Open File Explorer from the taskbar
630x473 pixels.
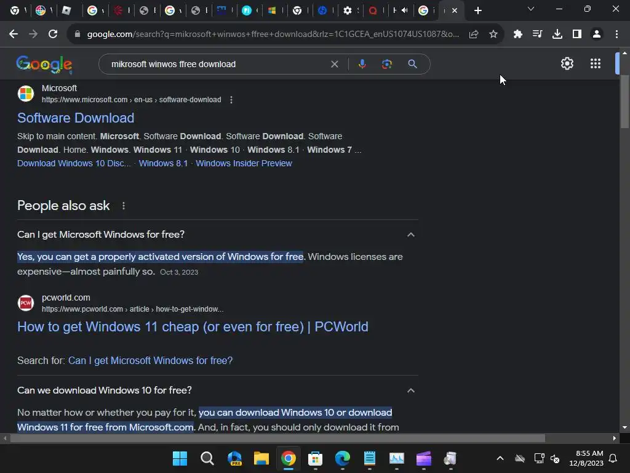261,458
